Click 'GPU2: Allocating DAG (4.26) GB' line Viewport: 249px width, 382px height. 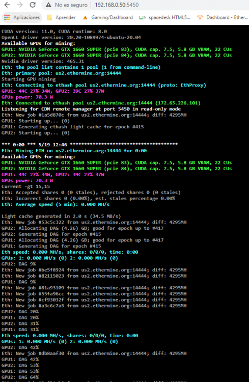pos(82,228)
